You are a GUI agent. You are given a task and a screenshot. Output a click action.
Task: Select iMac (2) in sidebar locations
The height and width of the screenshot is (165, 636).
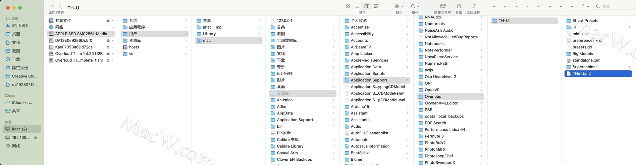(x=22, y=129)
